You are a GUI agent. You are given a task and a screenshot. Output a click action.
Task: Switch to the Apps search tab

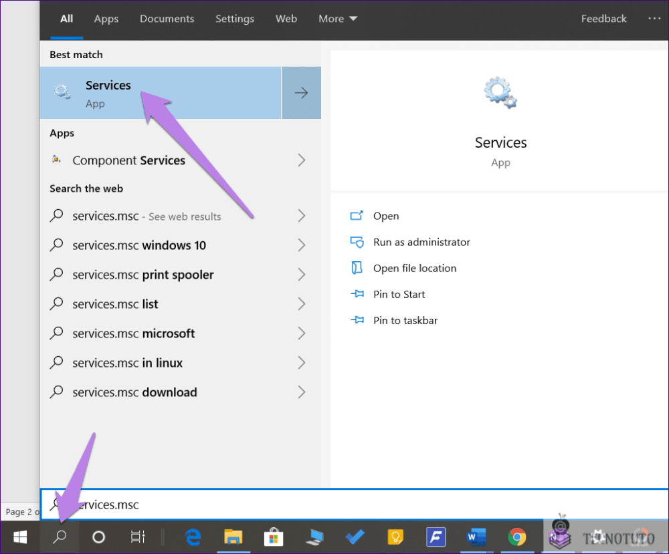[x=106, y=19]
